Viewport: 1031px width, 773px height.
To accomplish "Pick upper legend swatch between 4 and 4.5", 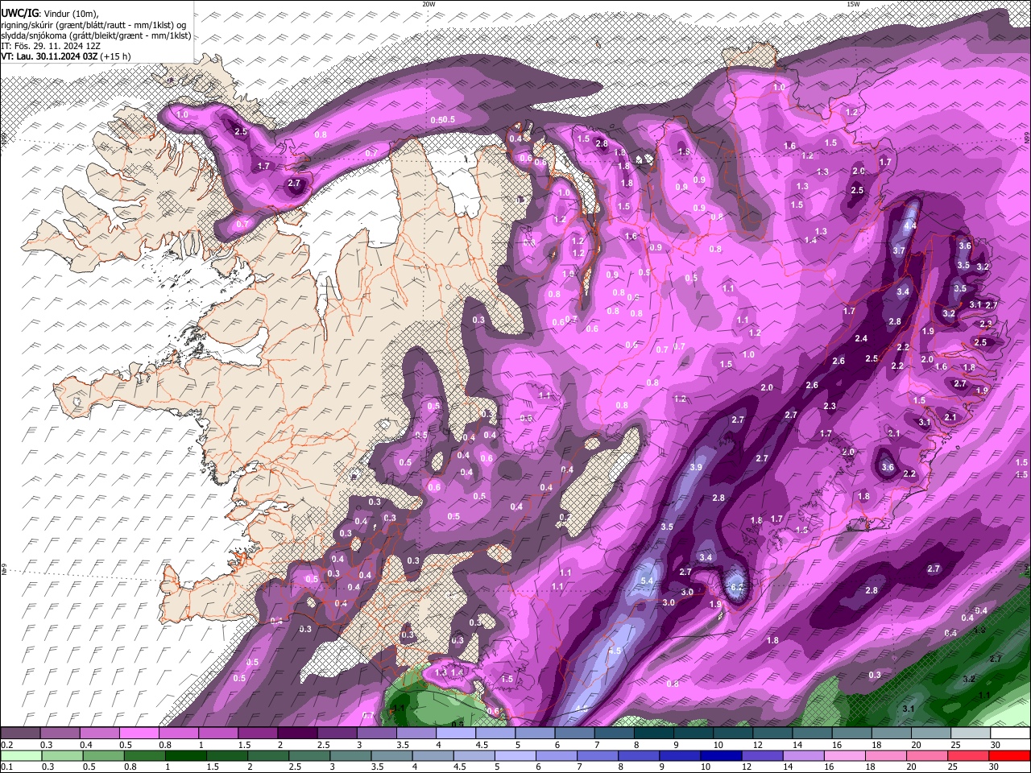I will (456, 734).
